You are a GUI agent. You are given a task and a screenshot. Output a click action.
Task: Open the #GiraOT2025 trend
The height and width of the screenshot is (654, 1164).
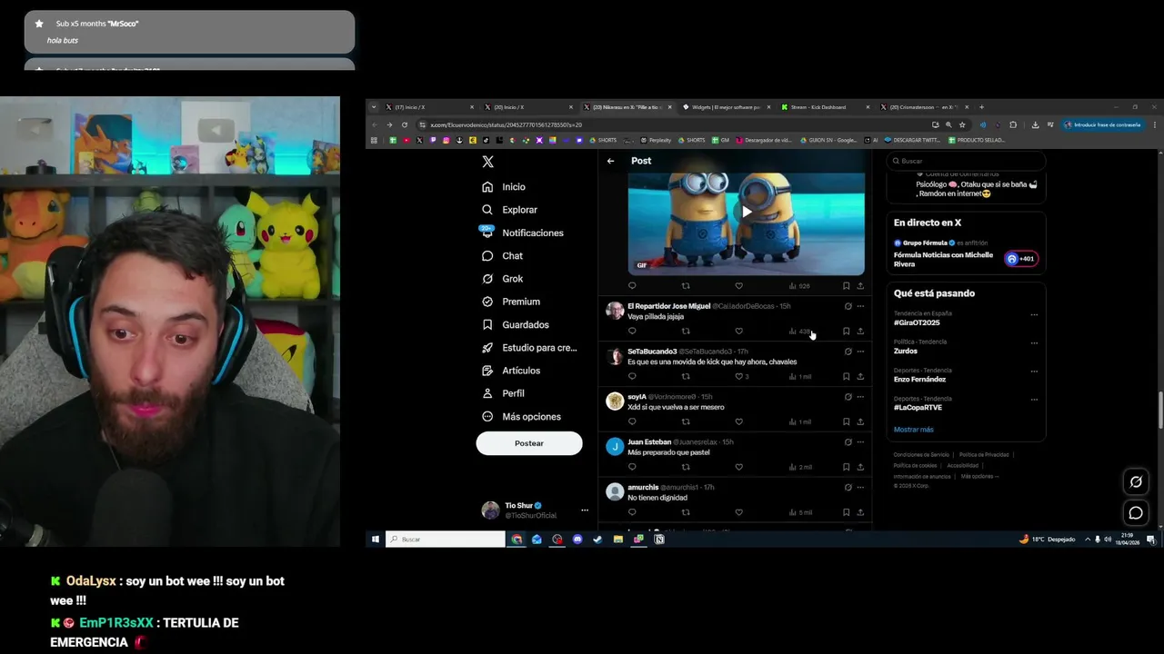[x=917, y=322]
